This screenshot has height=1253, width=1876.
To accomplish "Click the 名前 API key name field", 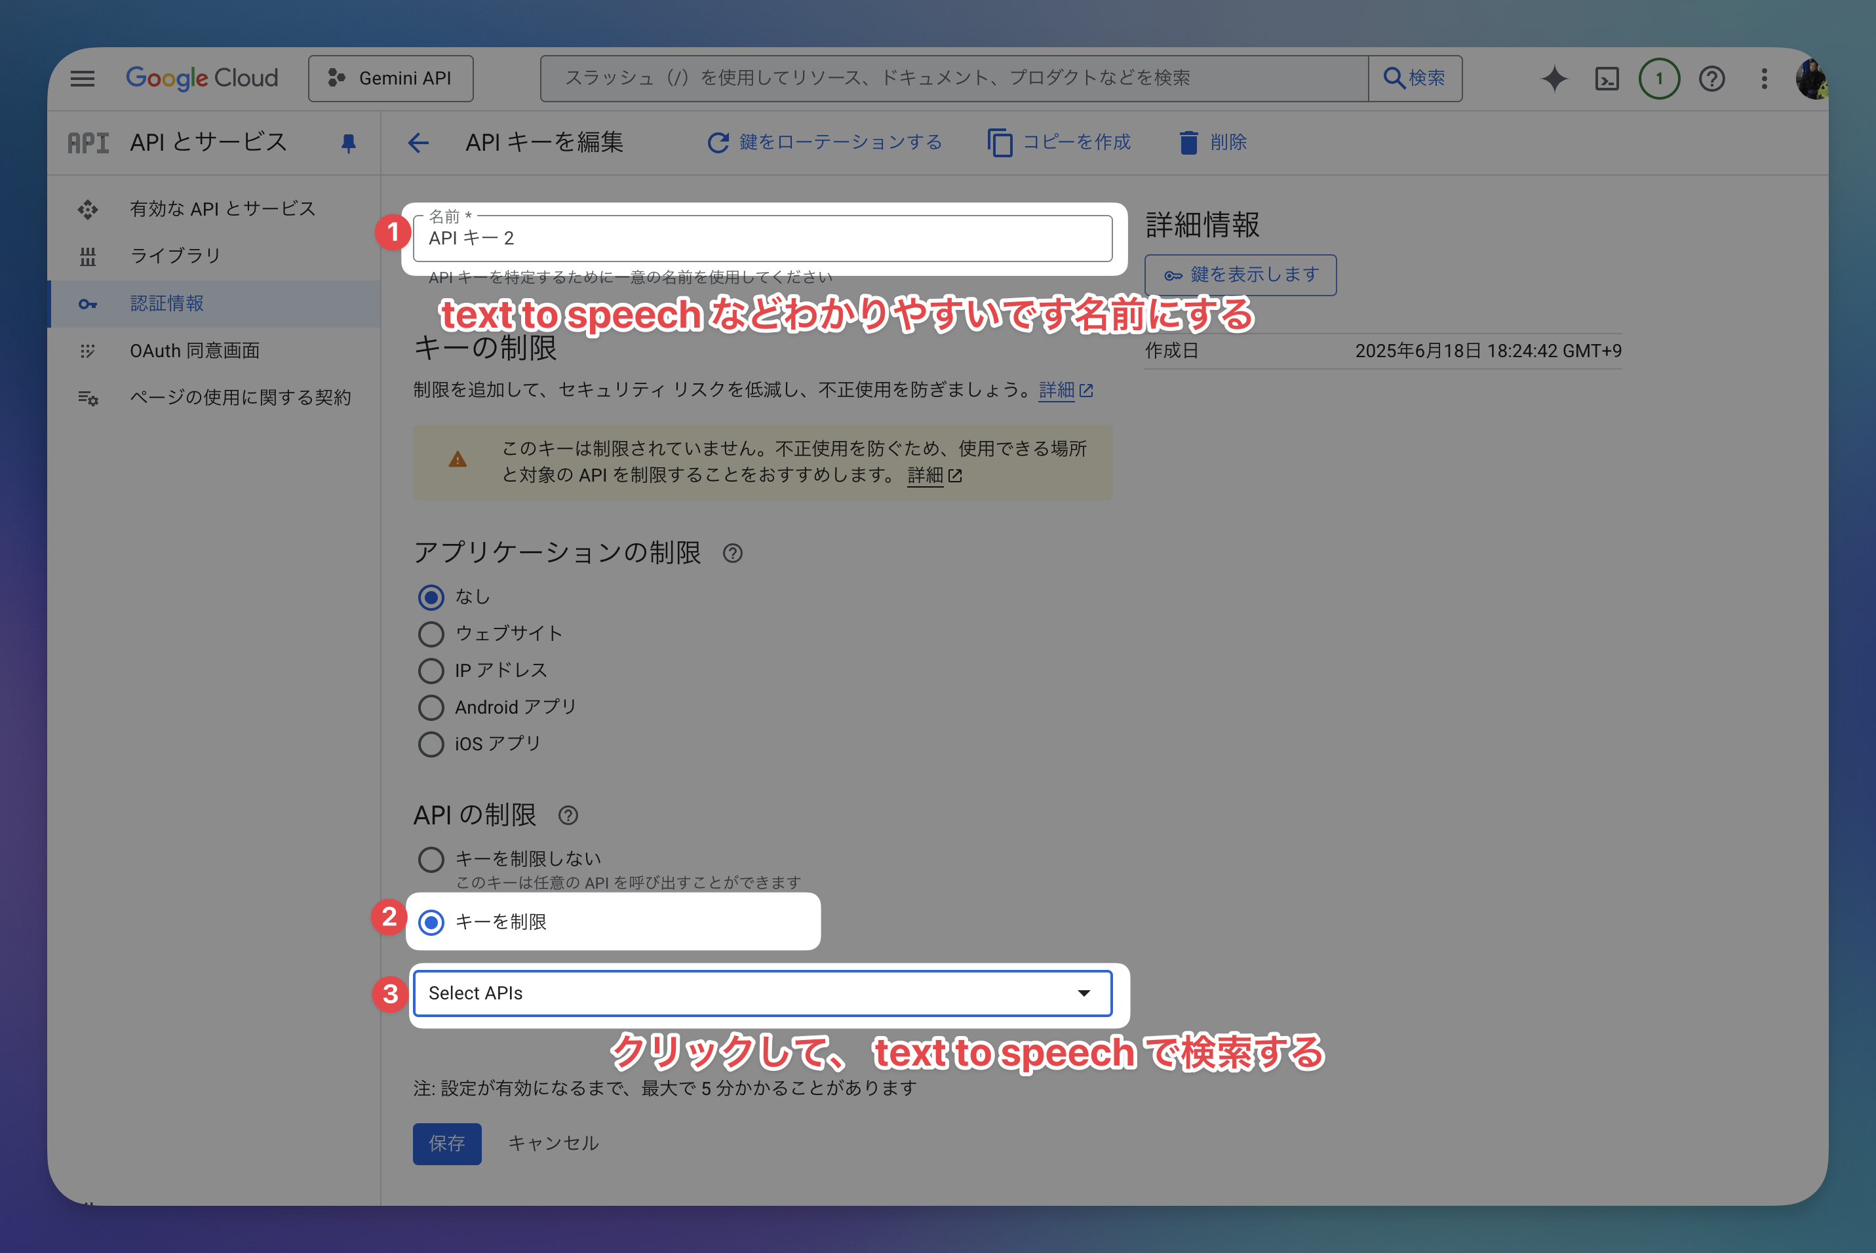I will 762,238.
